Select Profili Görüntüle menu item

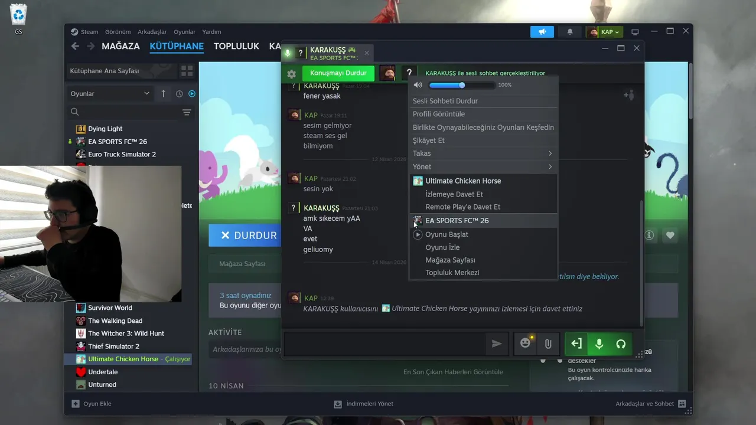tap(483, 114)
